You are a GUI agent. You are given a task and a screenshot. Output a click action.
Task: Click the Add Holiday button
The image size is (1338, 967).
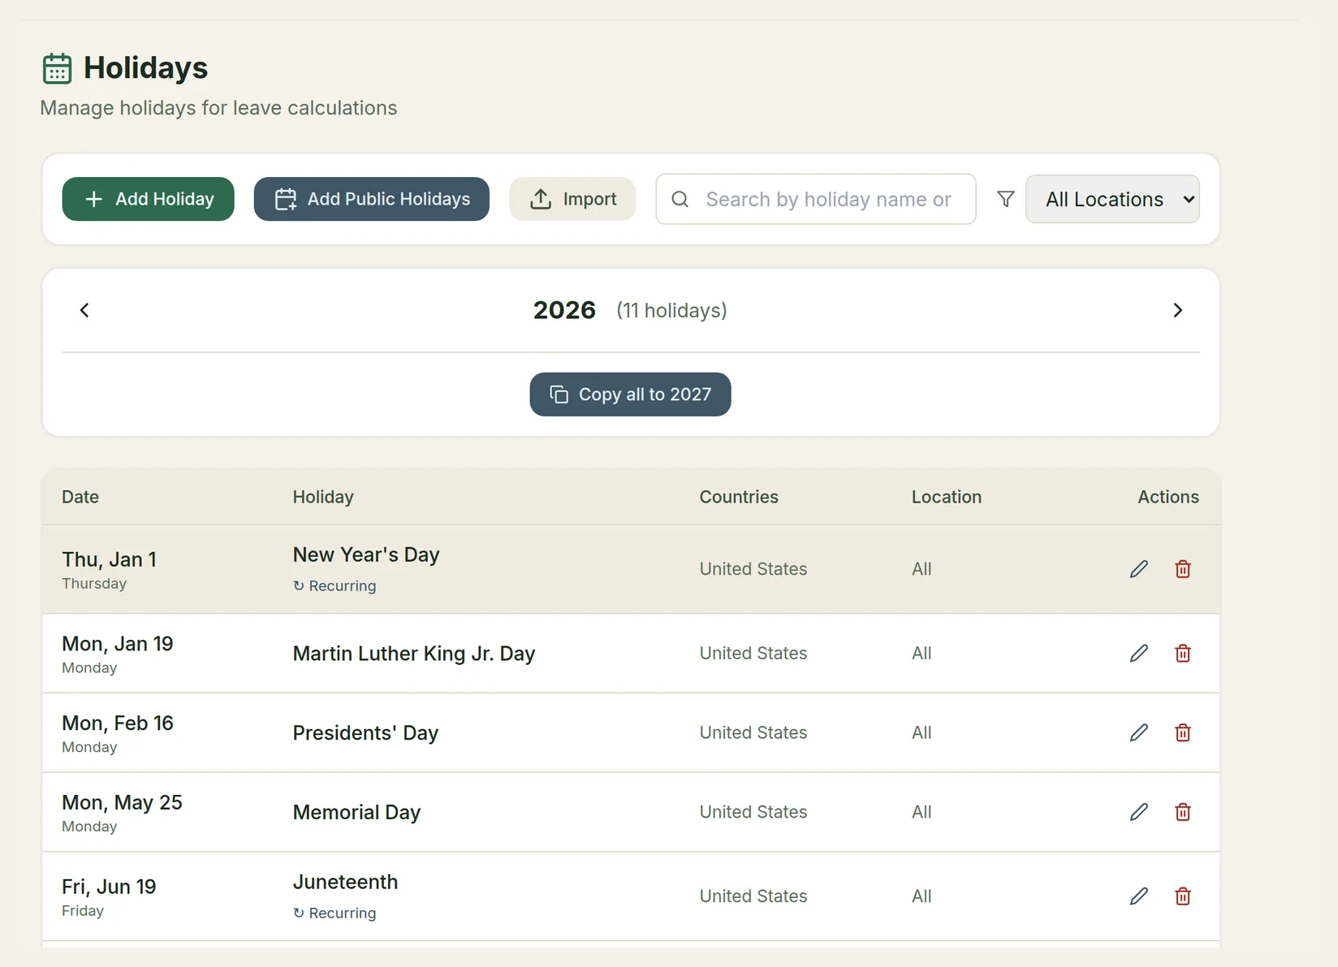(x=148, y=199)
